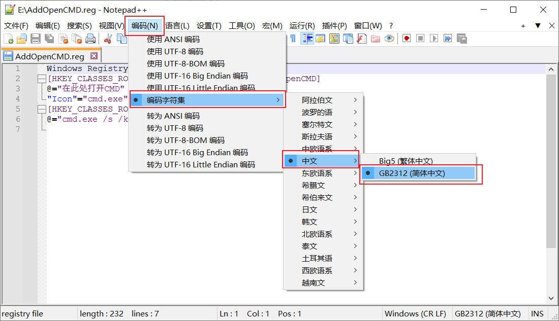559x321 pixels.
Task: Open the 编辑(E) menu
Action: pyautogui.click(x=47, y=26)
